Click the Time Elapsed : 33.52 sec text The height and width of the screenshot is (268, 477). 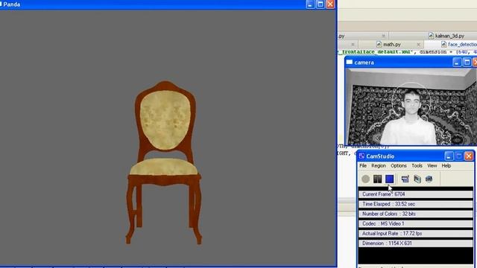[x=389, y=204]
